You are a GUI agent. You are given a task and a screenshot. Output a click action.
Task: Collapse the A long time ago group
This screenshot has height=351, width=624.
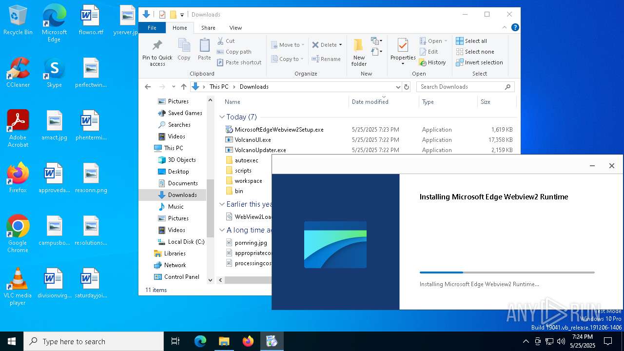[x=222, y=230]
